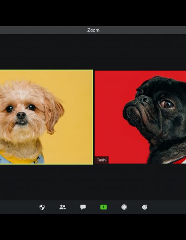Open the Chat speech bubble
Screen dimensions: 186x240
(83, 207)
